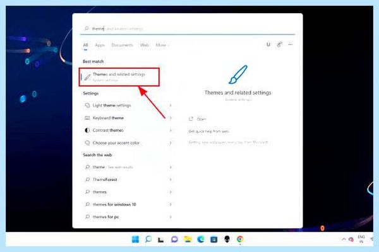Screen dimensions: 379x252
Task: Click the red security tray icon
Action: coord(351,239)
